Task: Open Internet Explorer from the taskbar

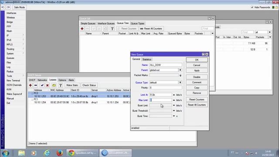Action: 47,153
